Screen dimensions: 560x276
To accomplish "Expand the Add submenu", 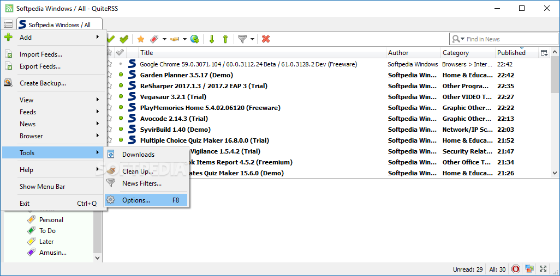I will tap(53, 37).
